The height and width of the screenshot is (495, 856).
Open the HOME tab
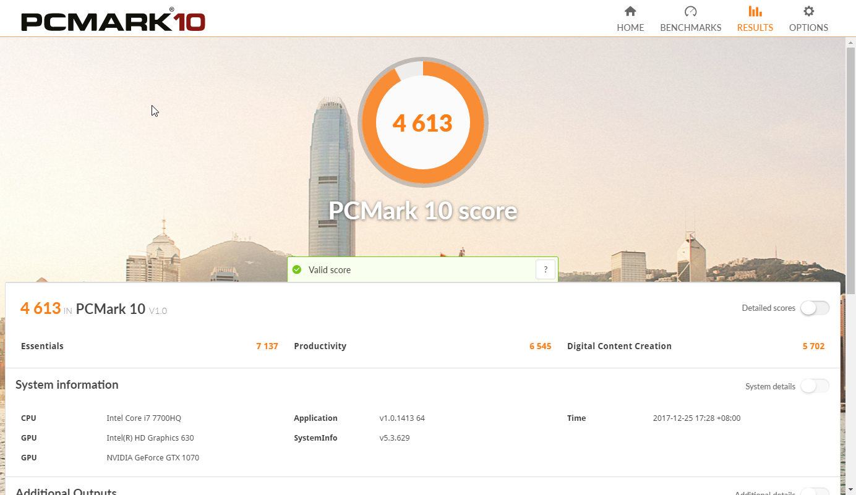pyautogui.click(x=630, y=19)
